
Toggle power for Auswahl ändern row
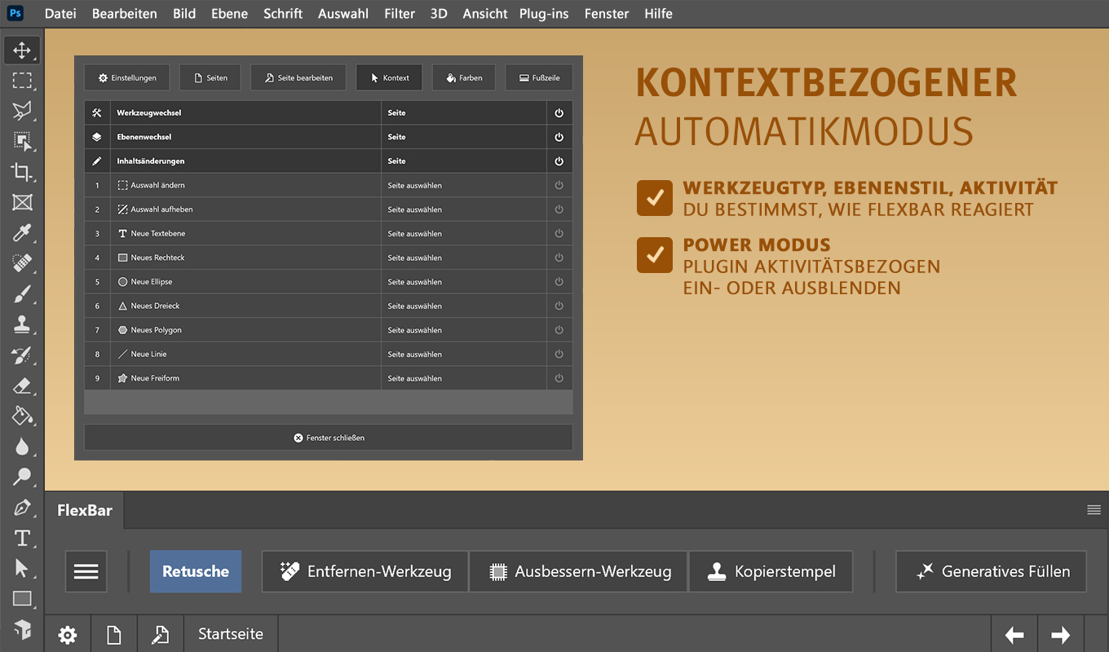point(559,185)
